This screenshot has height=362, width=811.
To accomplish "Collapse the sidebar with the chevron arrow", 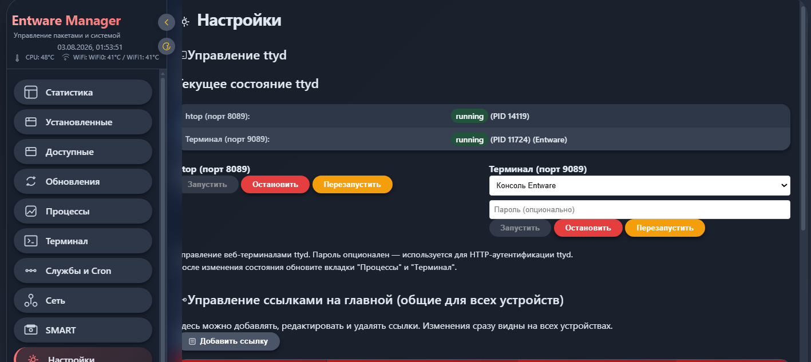I will pos(167,22).
